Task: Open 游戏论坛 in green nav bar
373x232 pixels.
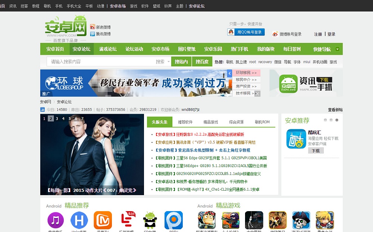Action: 108,49
